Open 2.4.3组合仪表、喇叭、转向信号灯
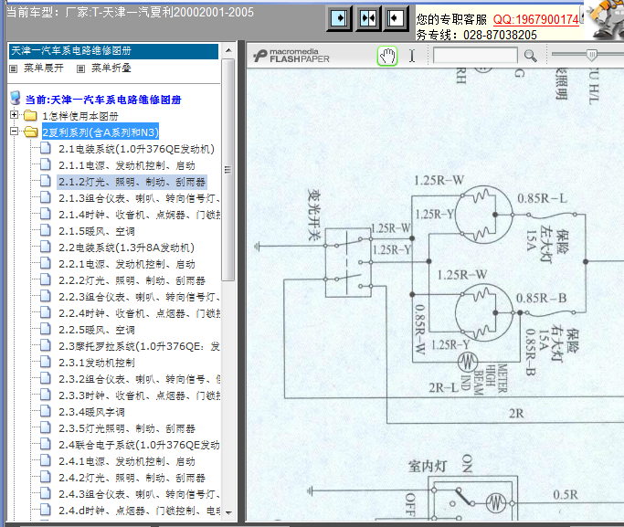624x527 pixels. 139,494
